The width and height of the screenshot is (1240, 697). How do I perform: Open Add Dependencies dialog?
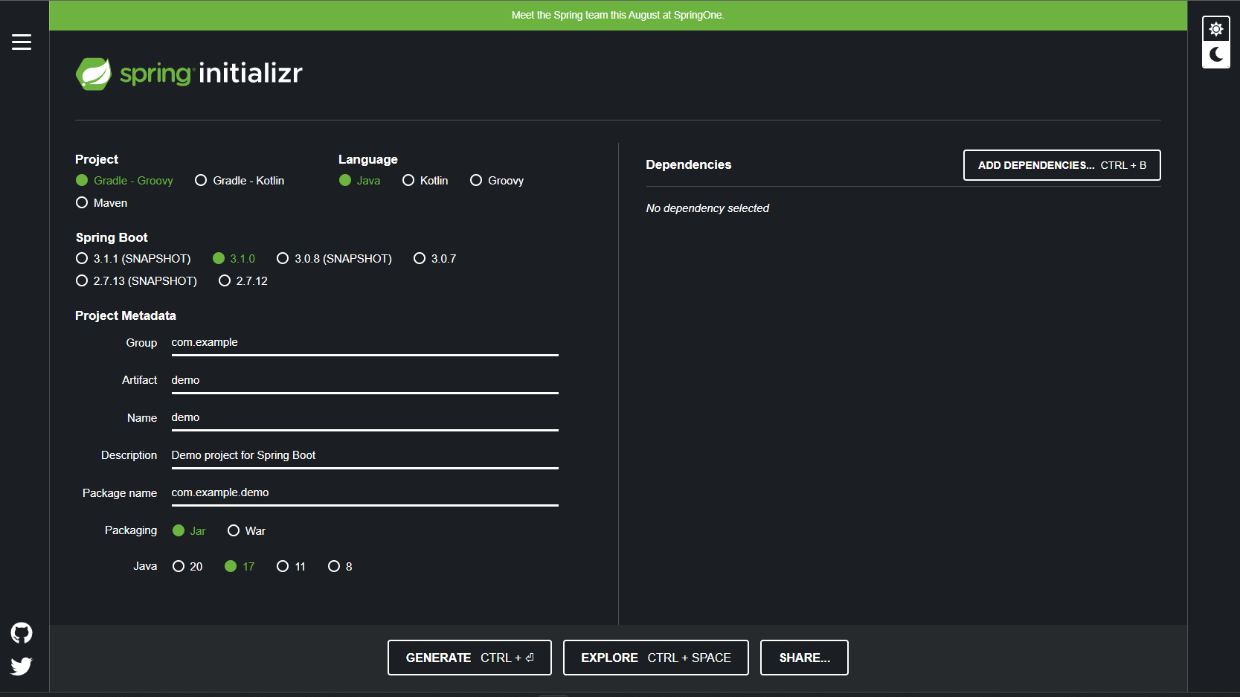pos(1062,165)
